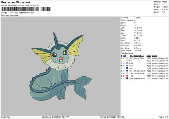This screenshot has width=169, height=119.
Task: Click the 'Max Stitch' value 9.7 mm
Action: pos(137,43)
